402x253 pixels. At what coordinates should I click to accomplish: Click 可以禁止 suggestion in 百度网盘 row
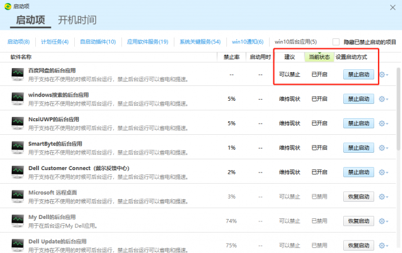289,75
